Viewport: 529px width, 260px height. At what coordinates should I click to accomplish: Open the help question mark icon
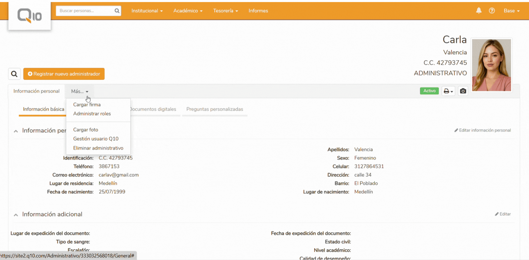492,11
